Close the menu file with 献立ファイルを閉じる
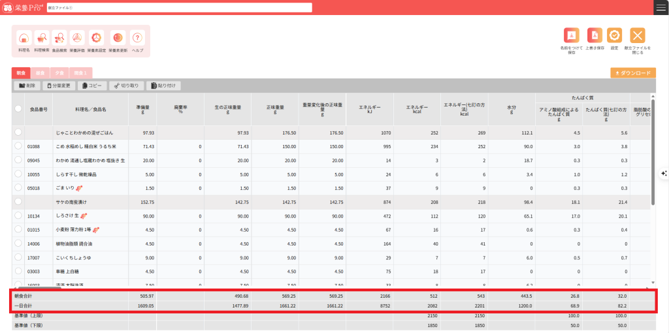 [x=637, y=36]
